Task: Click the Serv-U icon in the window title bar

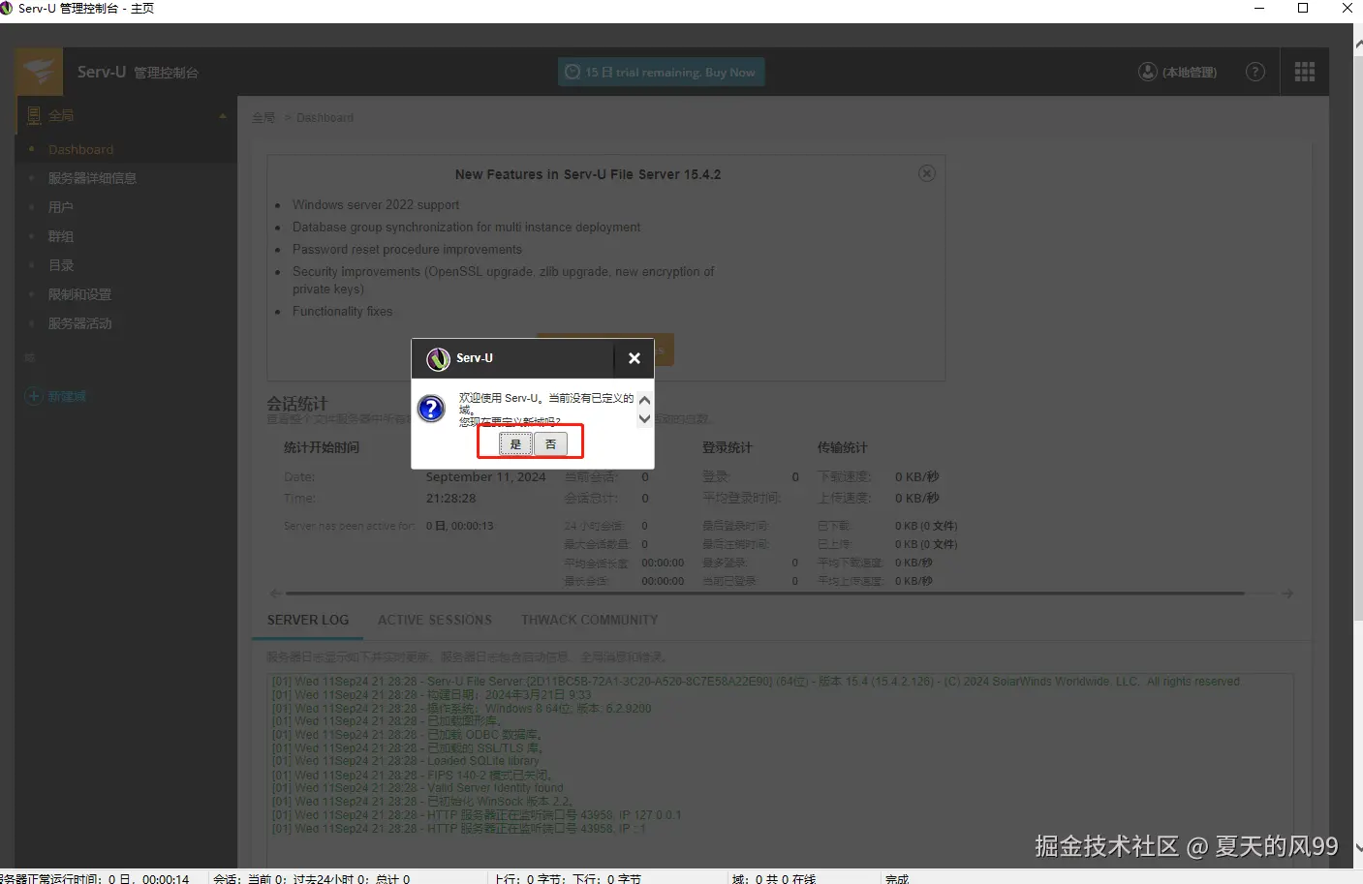Action: point(7,8)
